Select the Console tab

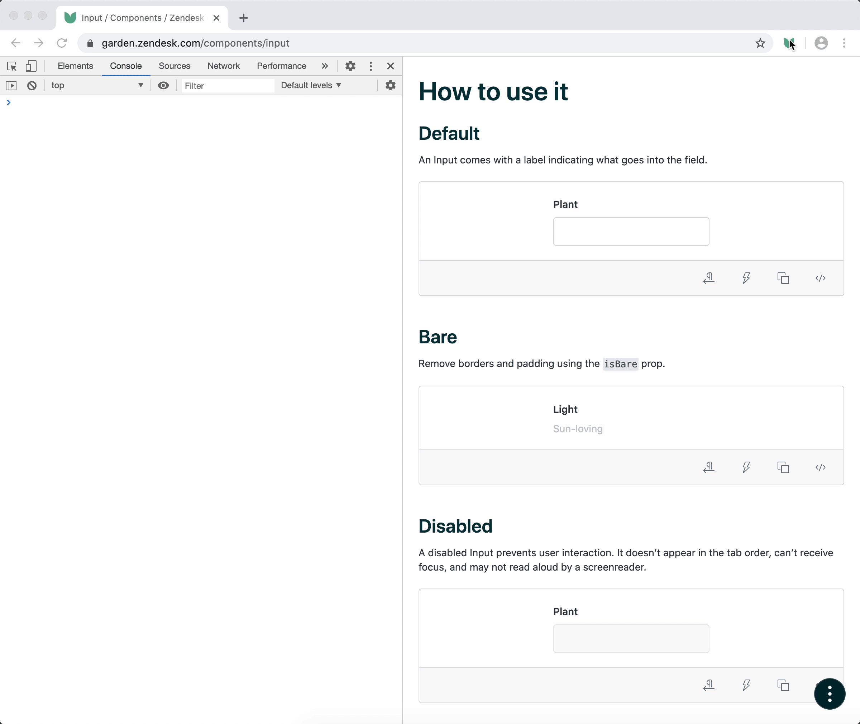point(126,66)
